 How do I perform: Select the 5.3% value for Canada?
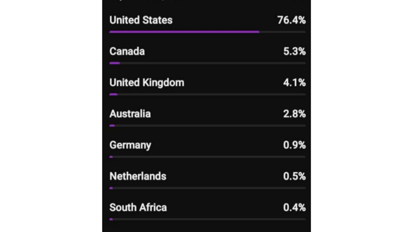click(294, 51)
